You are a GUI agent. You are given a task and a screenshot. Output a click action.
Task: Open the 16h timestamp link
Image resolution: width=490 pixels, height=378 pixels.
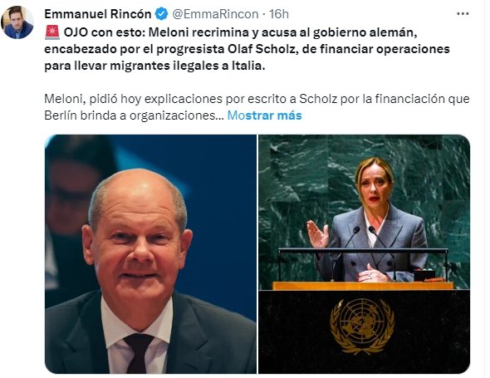click(279, 14)
